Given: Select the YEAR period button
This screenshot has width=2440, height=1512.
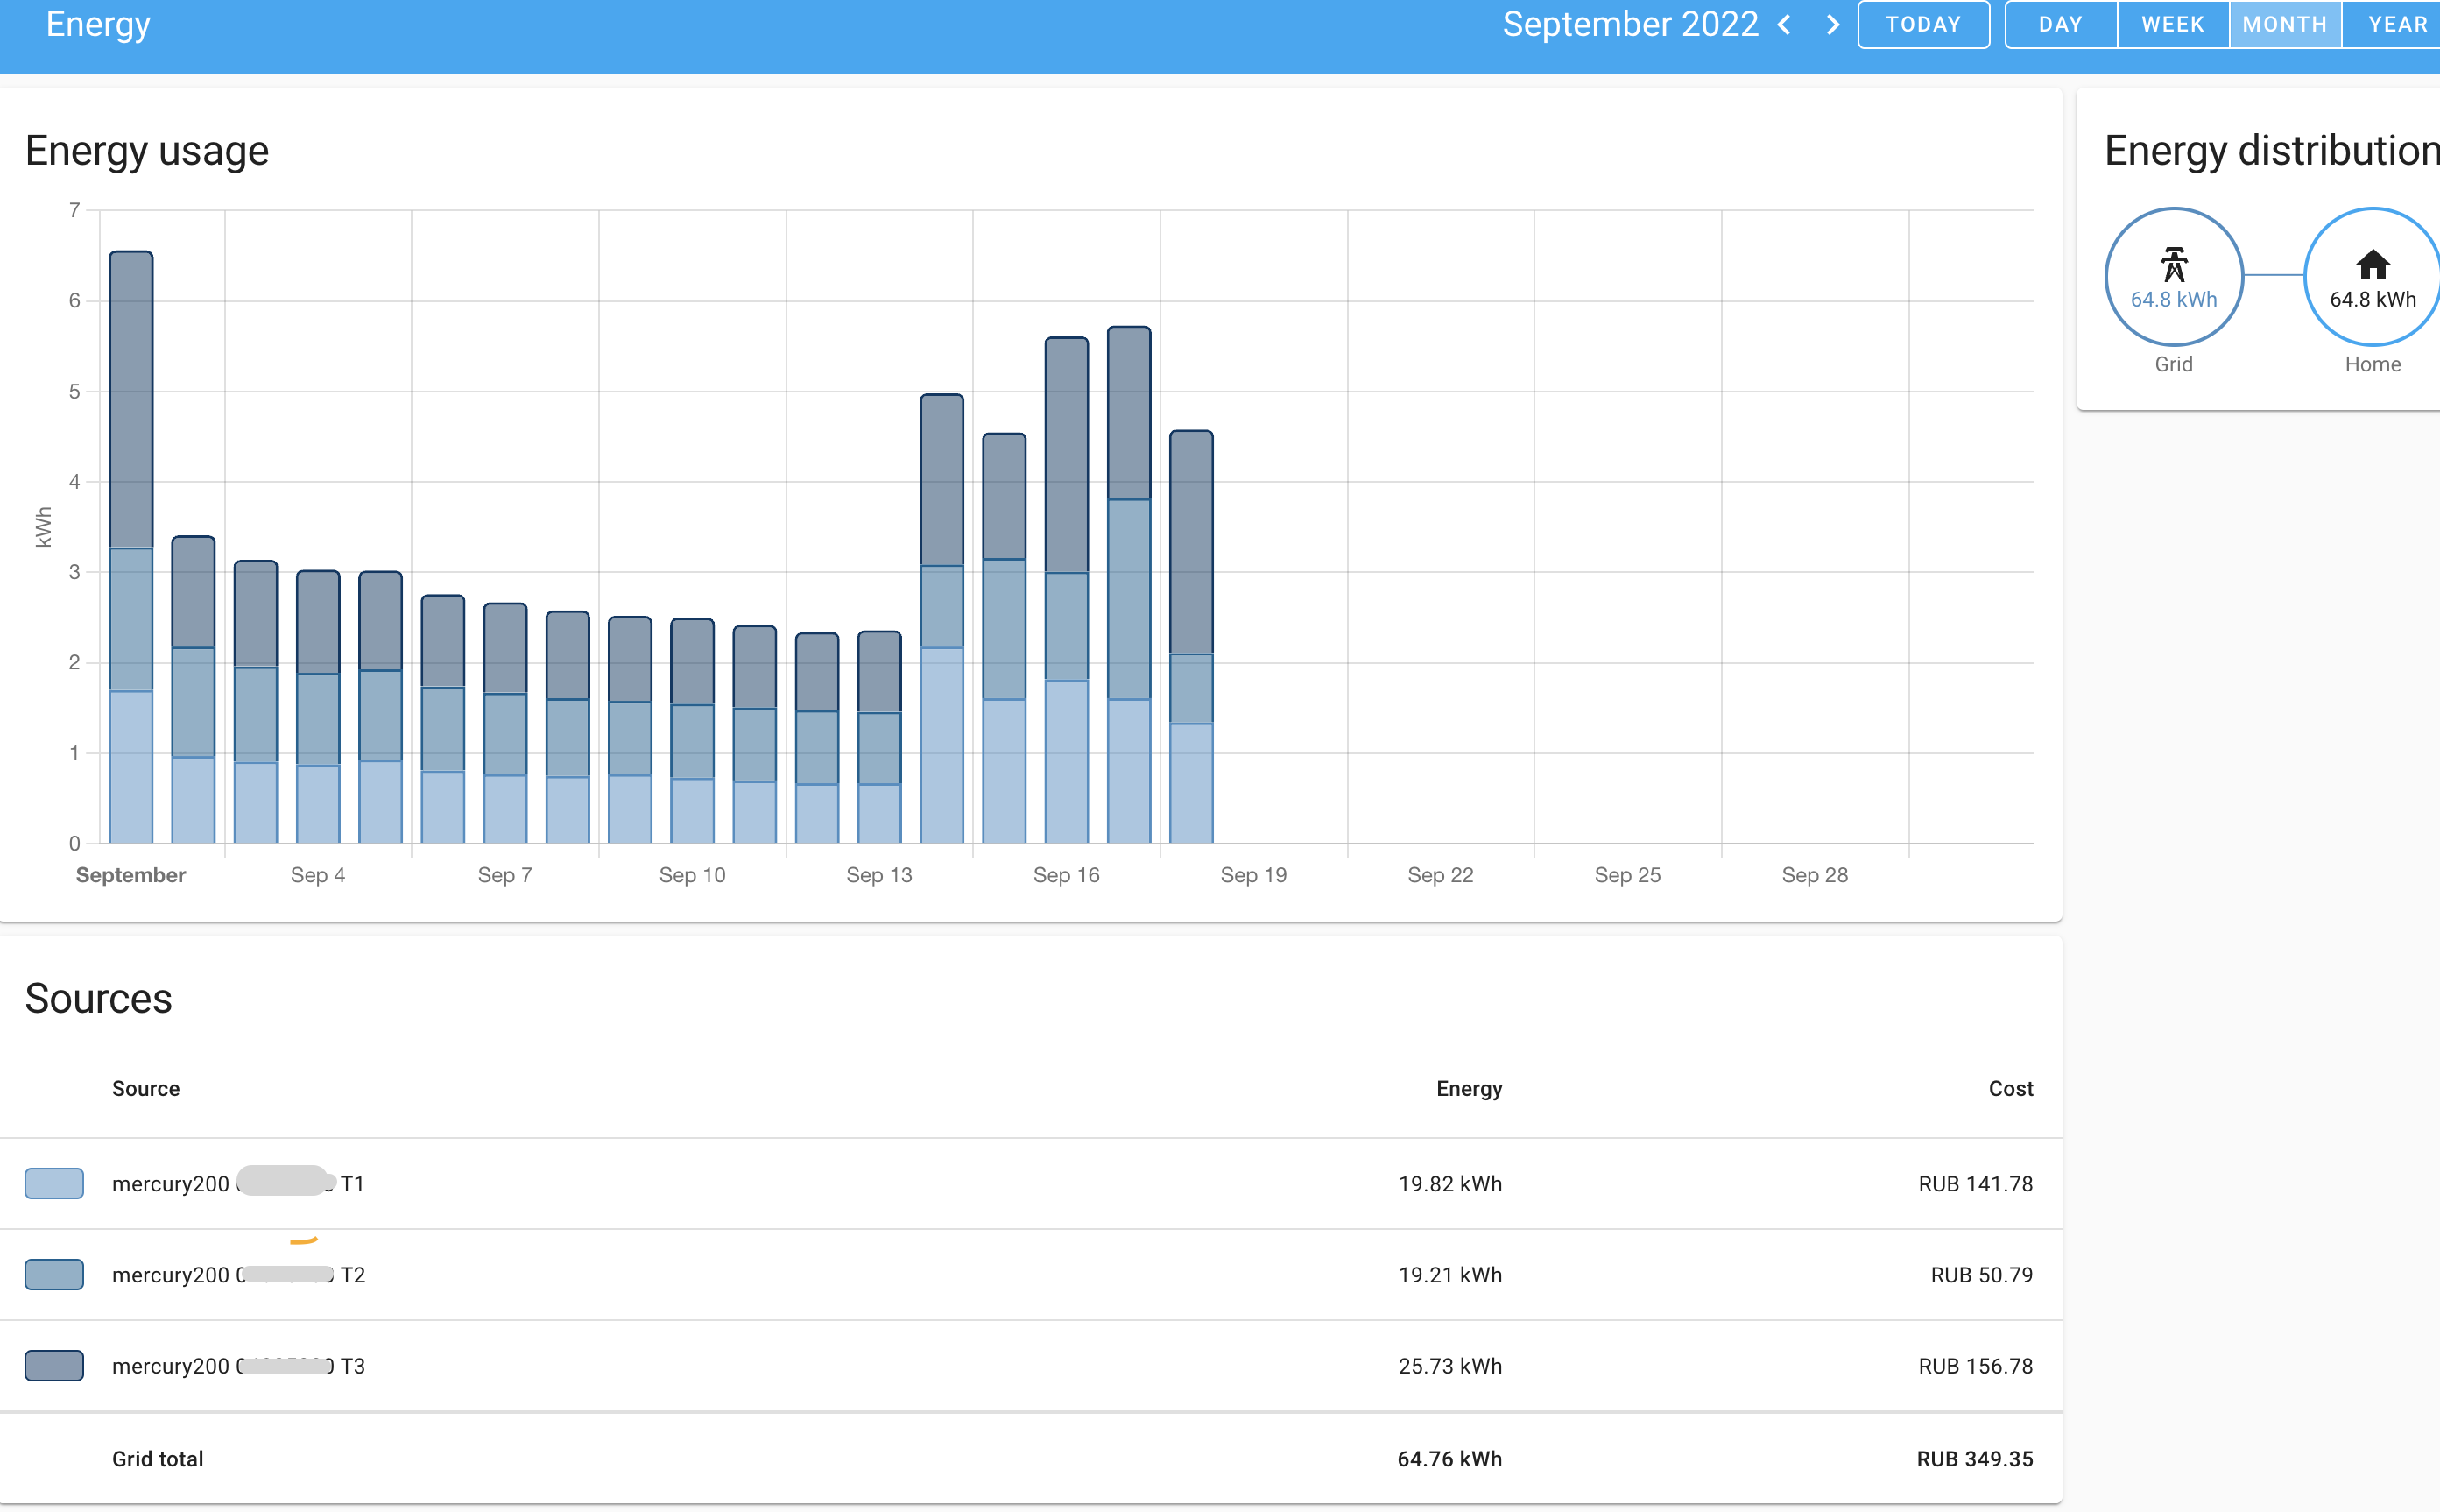Looking at the screenshot, I should (x=2396, y=25).
